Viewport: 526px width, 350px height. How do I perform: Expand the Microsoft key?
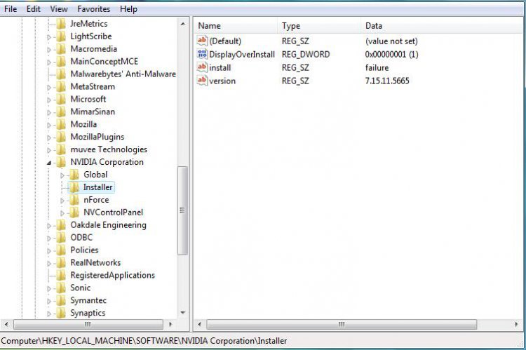pos(49,100)
